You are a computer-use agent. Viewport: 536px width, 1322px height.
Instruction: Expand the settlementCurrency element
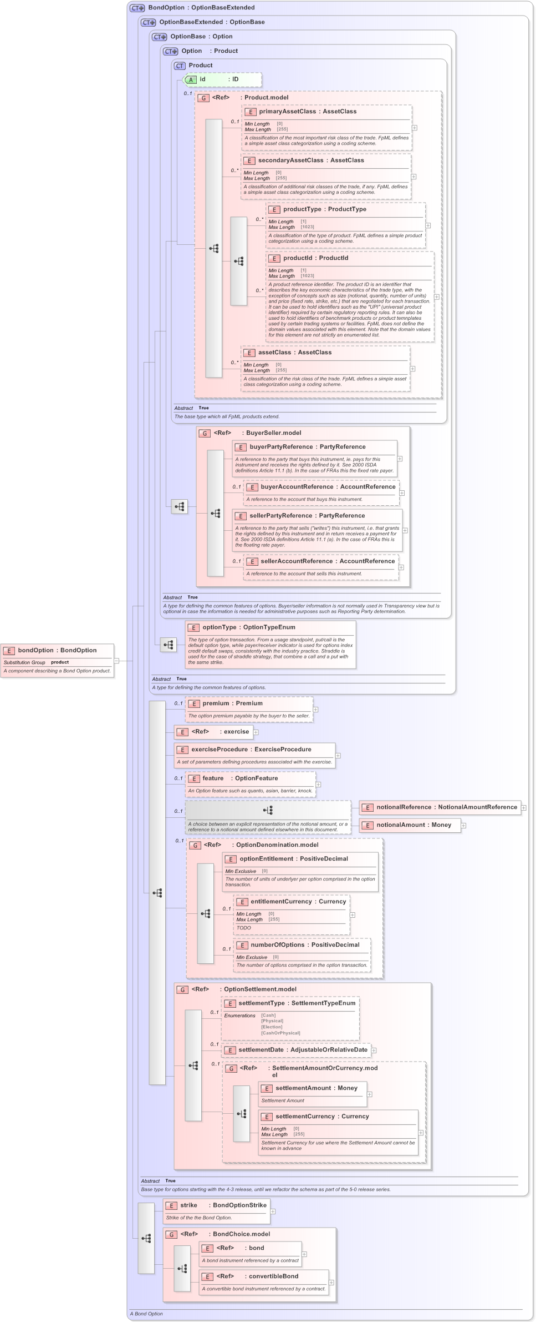tap(421, 1133)
